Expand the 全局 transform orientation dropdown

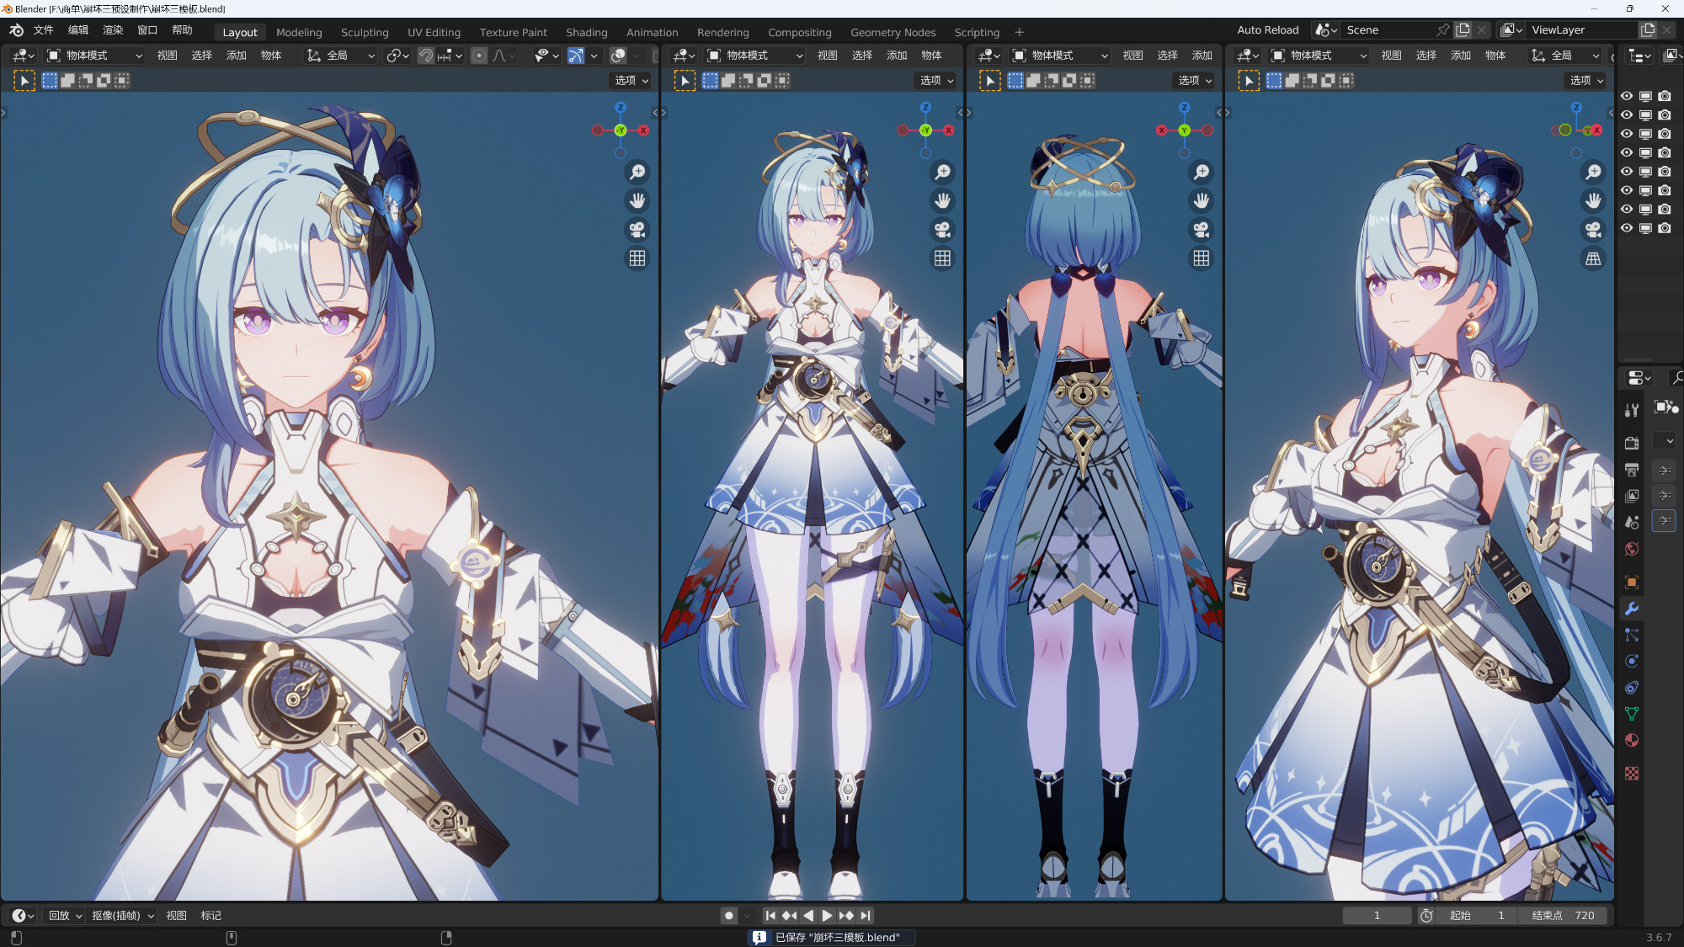click(x=341, y=56)
